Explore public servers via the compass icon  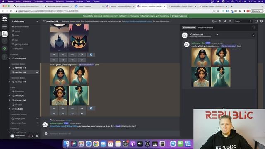[5, 48]
